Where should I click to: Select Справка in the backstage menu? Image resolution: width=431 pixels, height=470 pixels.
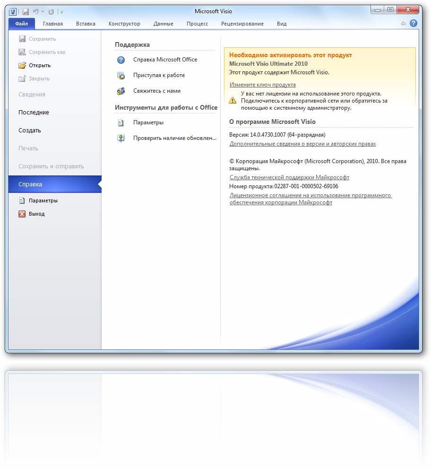(55, 184)
